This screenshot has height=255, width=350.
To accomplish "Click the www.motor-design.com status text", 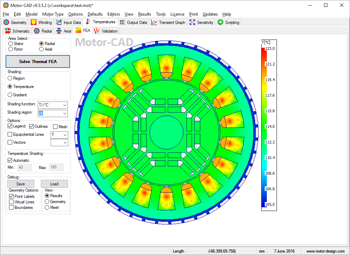I will click(325, 251).
